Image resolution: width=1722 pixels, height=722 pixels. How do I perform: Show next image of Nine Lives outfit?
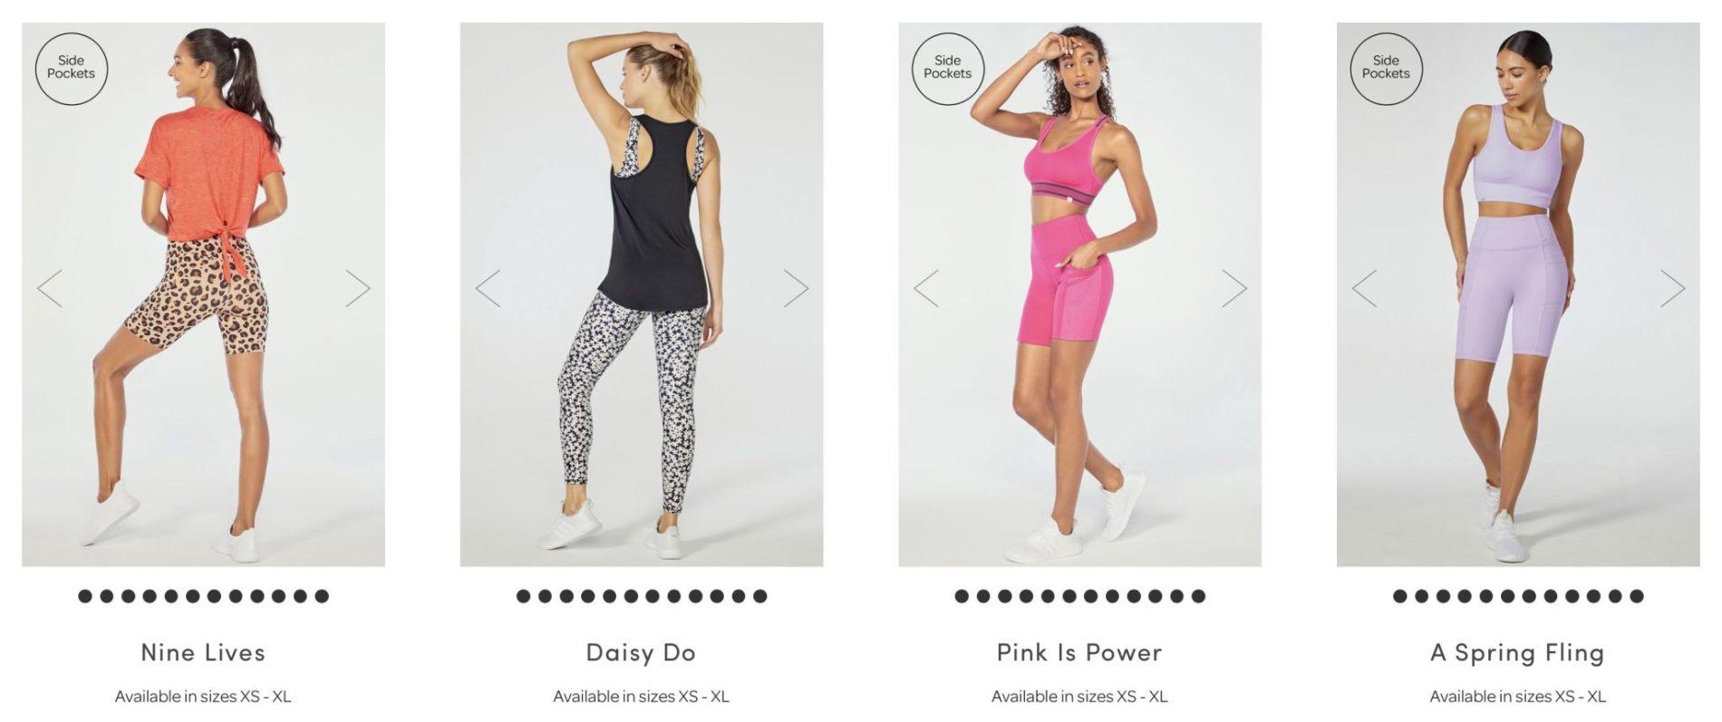click(358, 288)
